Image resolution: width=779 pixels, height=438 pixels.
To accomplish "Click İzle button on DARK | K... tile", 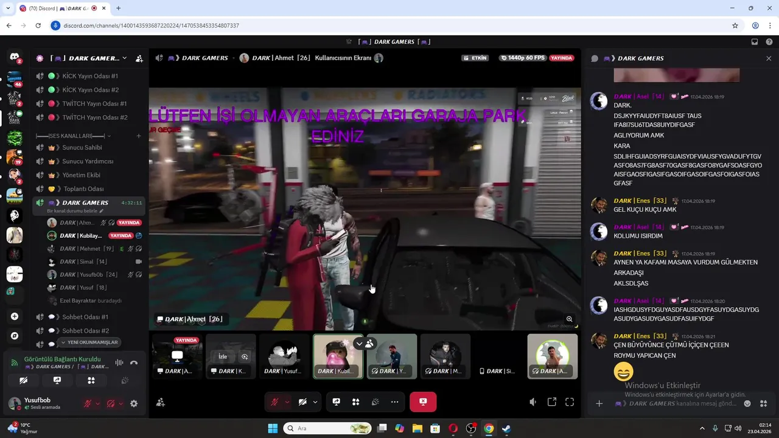I will (223, 356).
